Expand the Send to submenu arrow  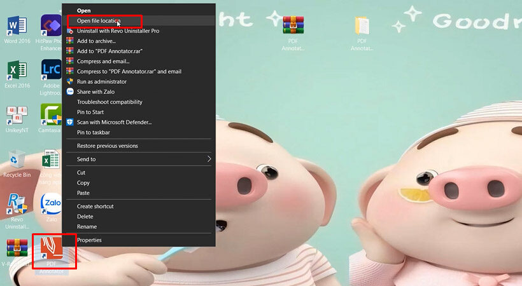point(209,159)
